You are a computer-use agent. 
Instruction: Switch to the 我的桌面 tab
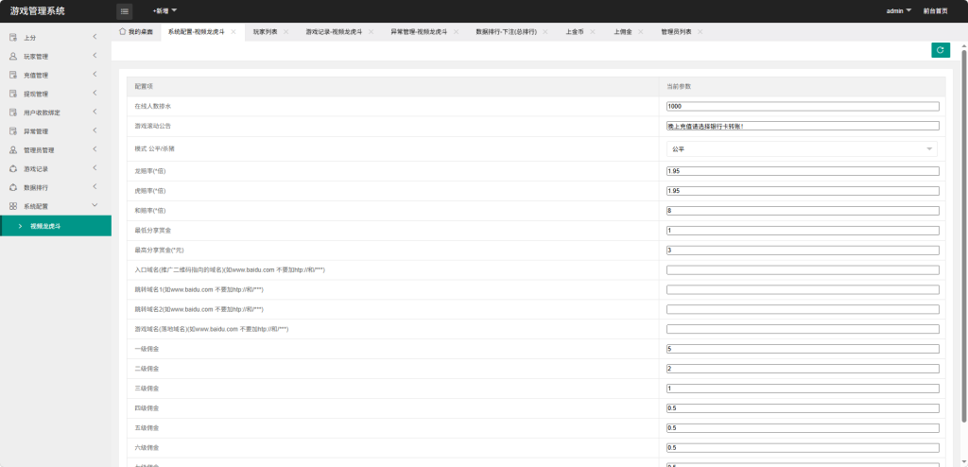(x=136, y=31)
